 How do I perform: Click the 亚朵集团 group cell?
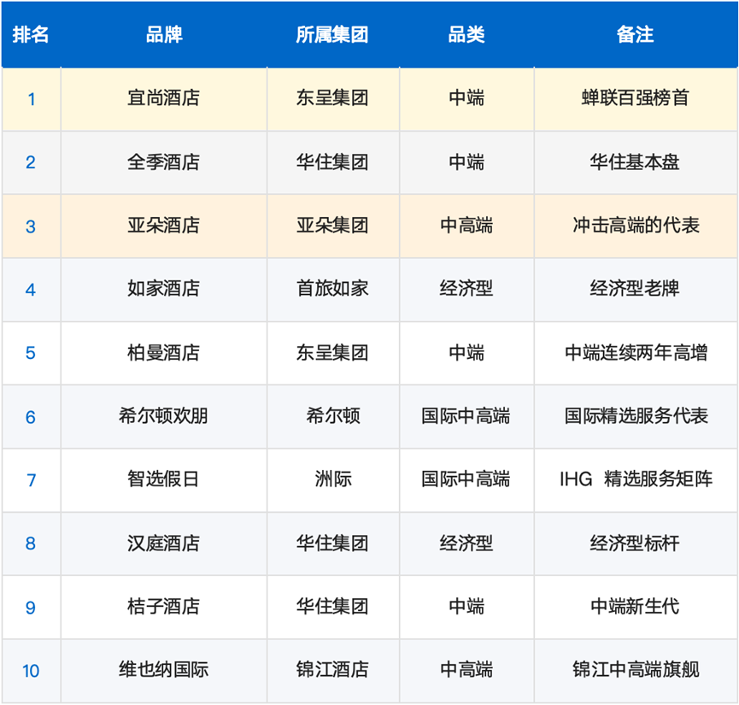coord(332,226)
